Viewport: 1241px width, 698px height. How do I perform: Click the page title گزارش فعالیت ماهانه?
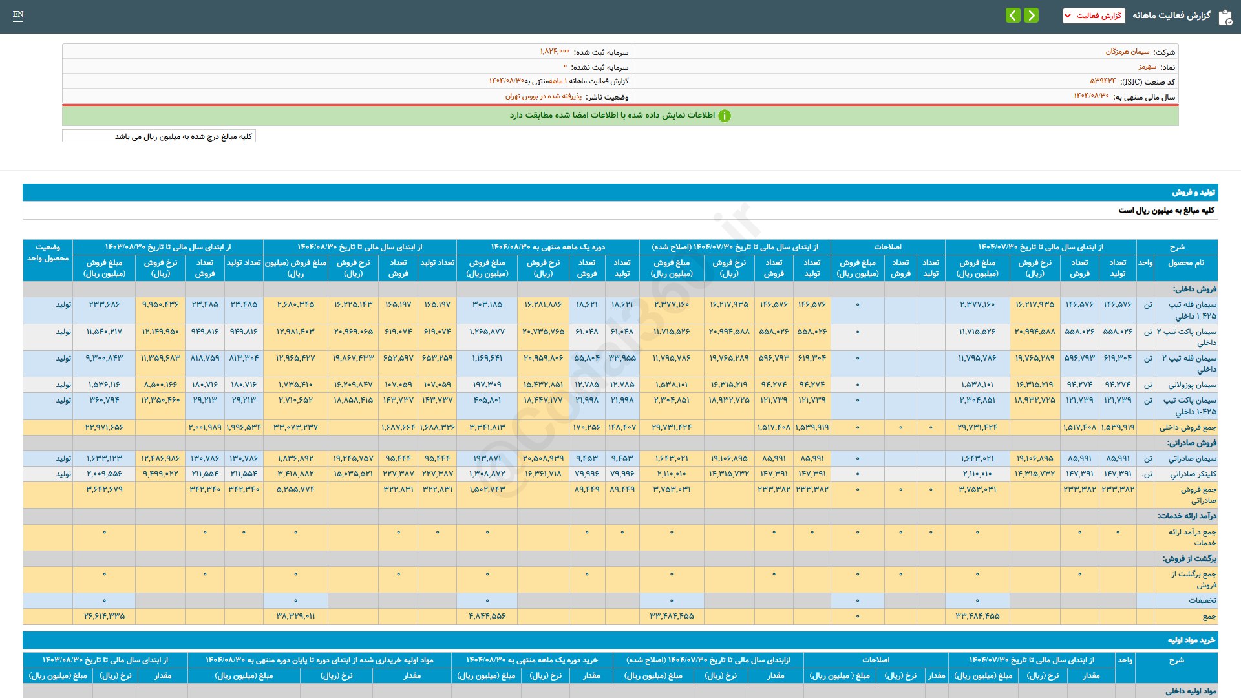pyautogui.click(x=1171, y=16)
